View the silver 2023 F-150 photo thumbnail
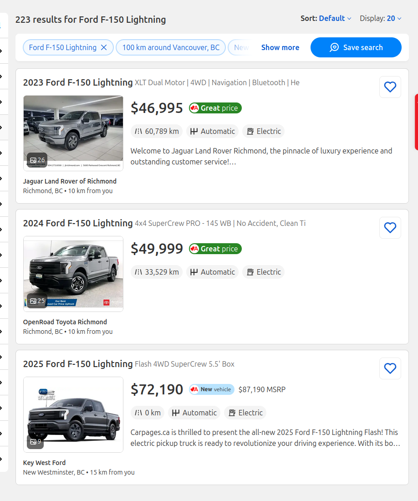The image size is (418, 501). 73,128
